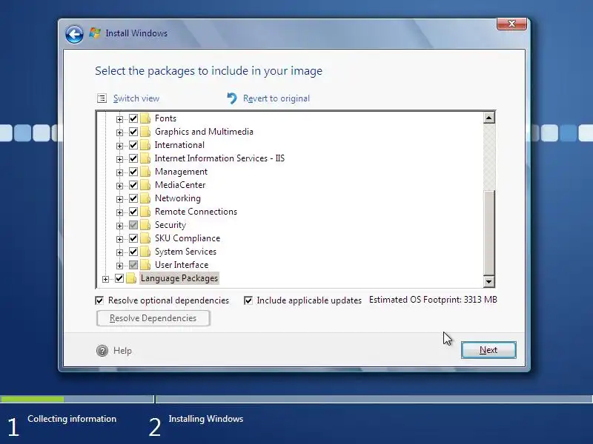Image resolution: width=593 pixels, height=444 pixels.
Task: Click the Help question mark icon
Action: (102, 351)
